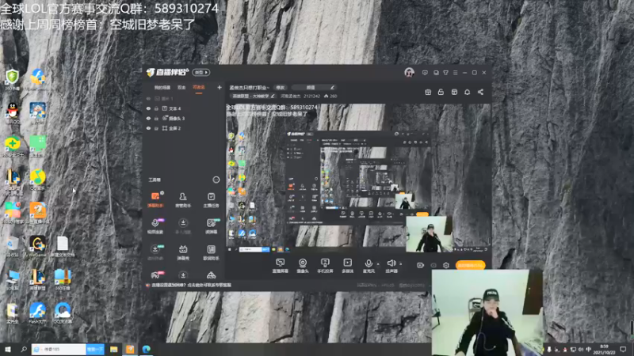This screenshot has width=634, height=356.
Task: Open File Explorer from taskbar
Action: click(113, 349)
